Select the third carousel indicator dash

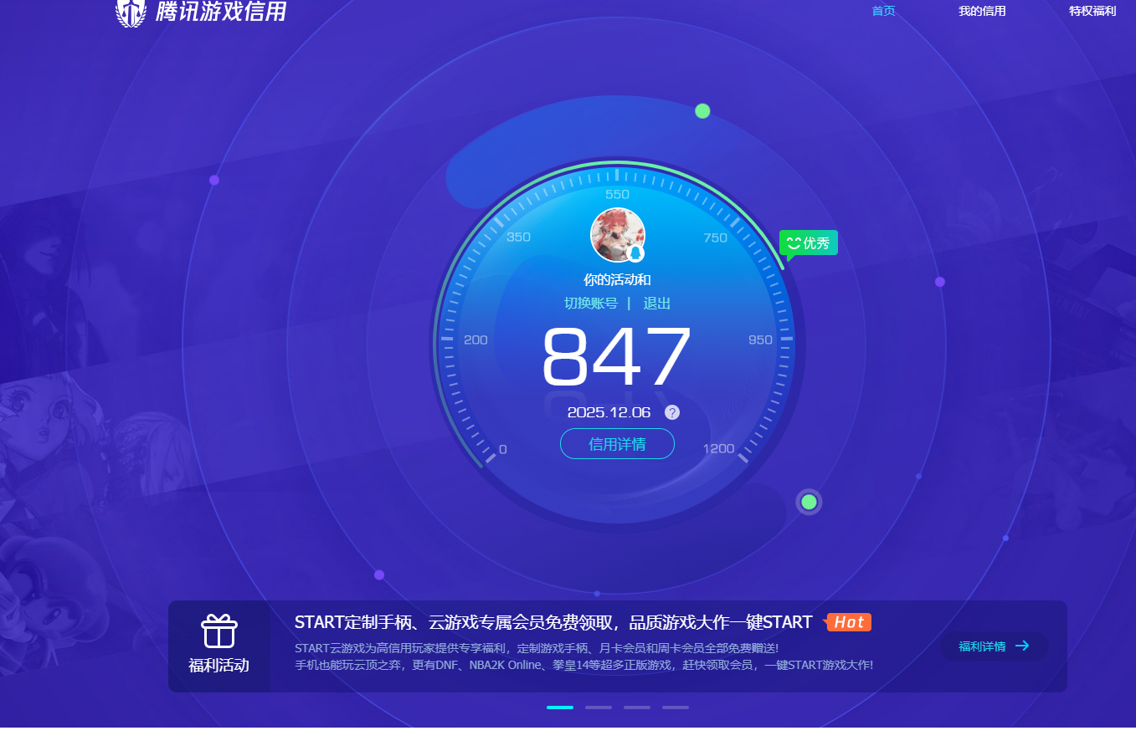click(637, 707)
